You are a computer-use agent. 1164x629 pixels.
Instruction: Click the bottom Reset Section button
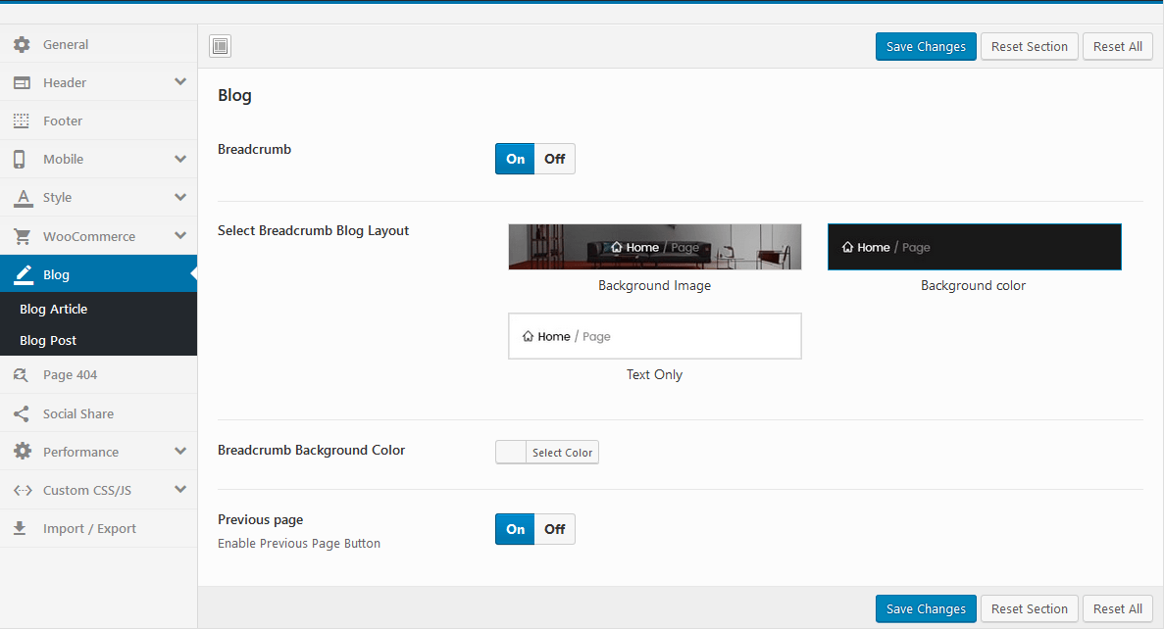tap(1029, 608)
